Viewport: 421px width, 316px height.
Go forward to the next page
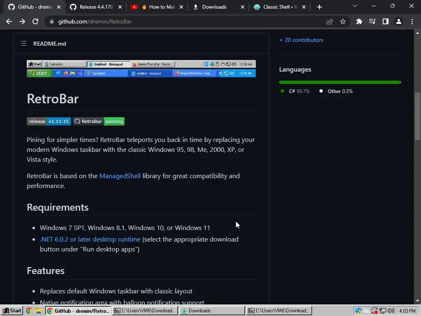point(22,21)
